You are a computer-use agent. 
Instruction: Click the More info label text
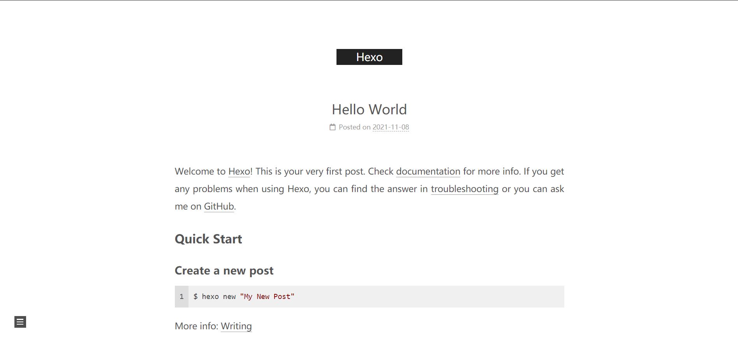pyautogui.click(x=196, y=326)
